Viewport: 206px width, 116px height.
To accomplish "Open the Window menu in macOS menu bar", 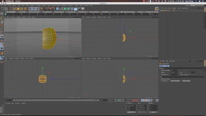I will point(18,1).
